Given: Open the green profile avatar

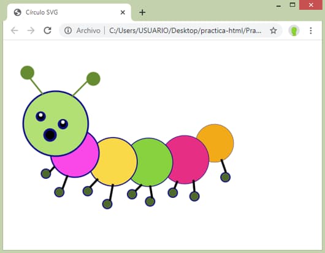Looking at the screenshot, I should click(x=294, y=31).
